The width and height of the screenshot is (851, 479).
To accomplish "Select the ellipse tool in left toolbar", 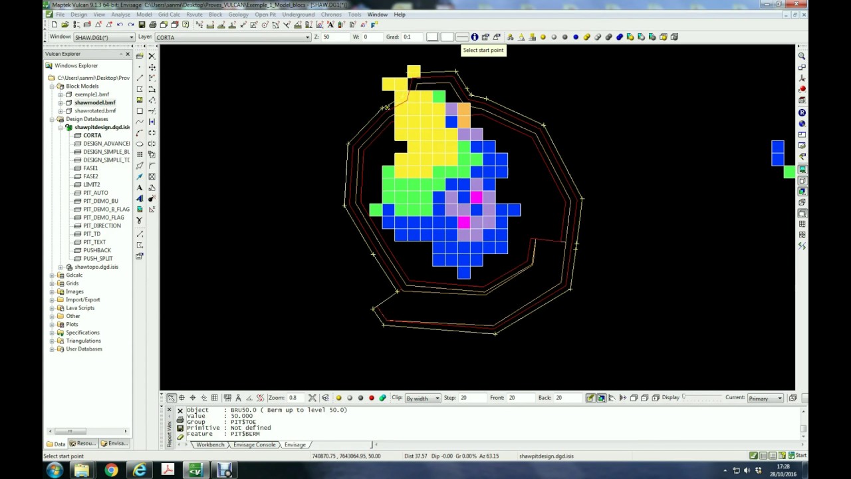I will (140, 144).
